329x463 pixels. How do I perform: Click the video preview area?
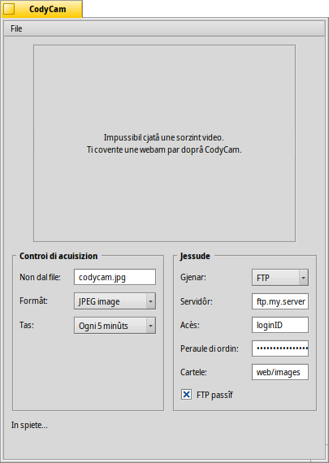click(x=164, y=143)
